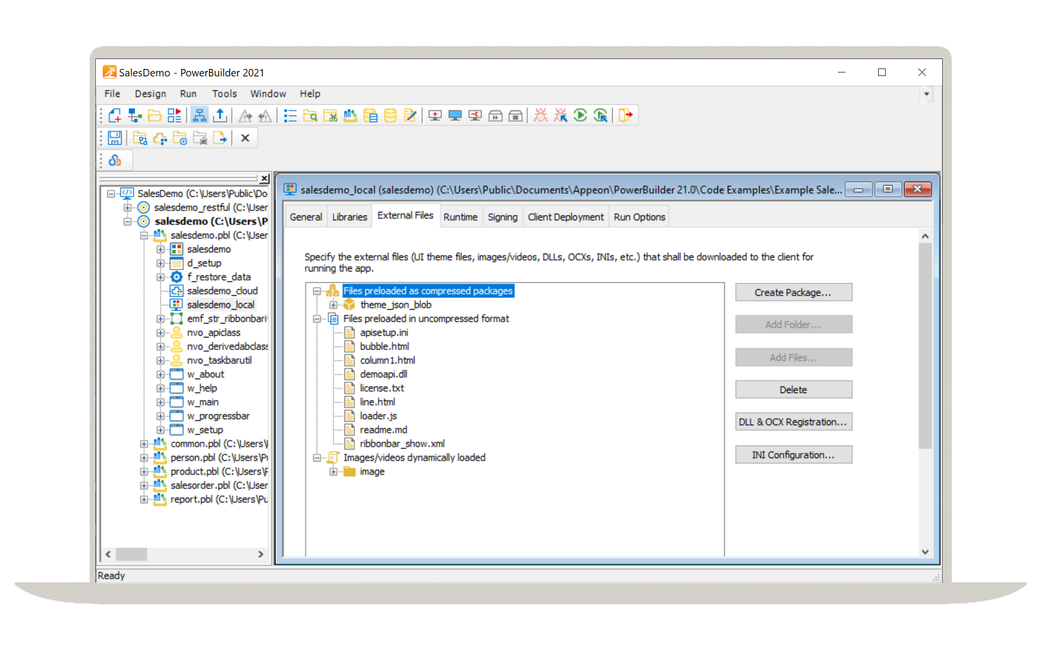Click the Exit door toolbar icon
This screenshot has height=651, width=1042.
coord(625,116)
